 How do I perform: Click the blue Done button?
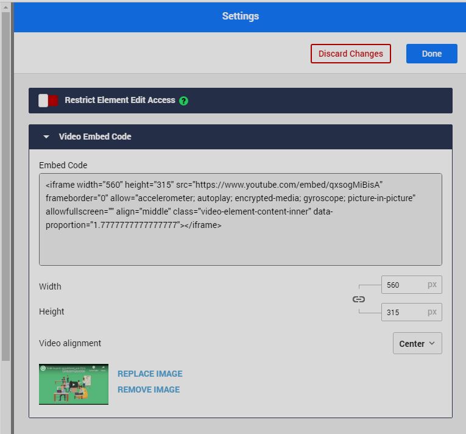pyautogui.click(x=431, y=54)
